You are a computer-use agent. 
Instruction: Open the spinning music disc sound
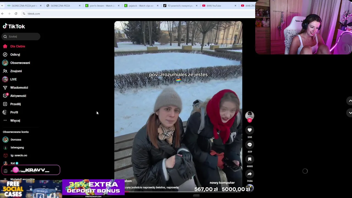click(x=250, y=188)
